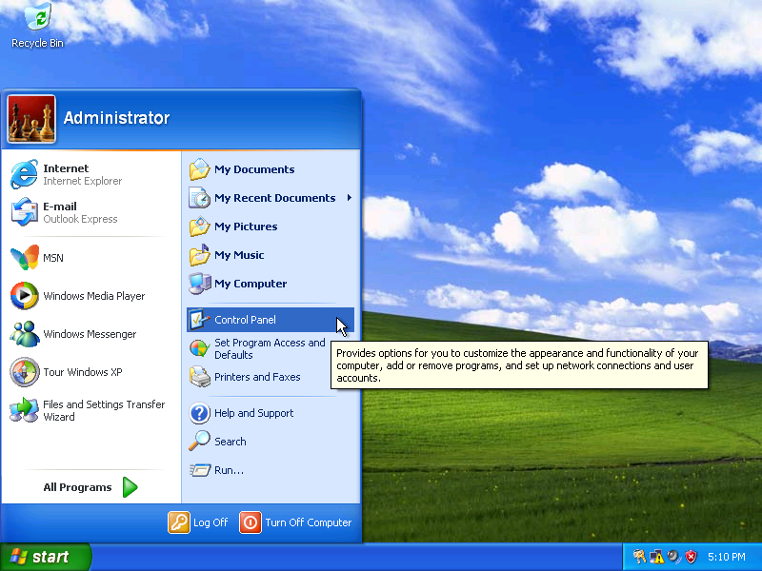Viewport: 762px width, 571px height.
Task: Click the Log Off text
Action: [211, 522]
